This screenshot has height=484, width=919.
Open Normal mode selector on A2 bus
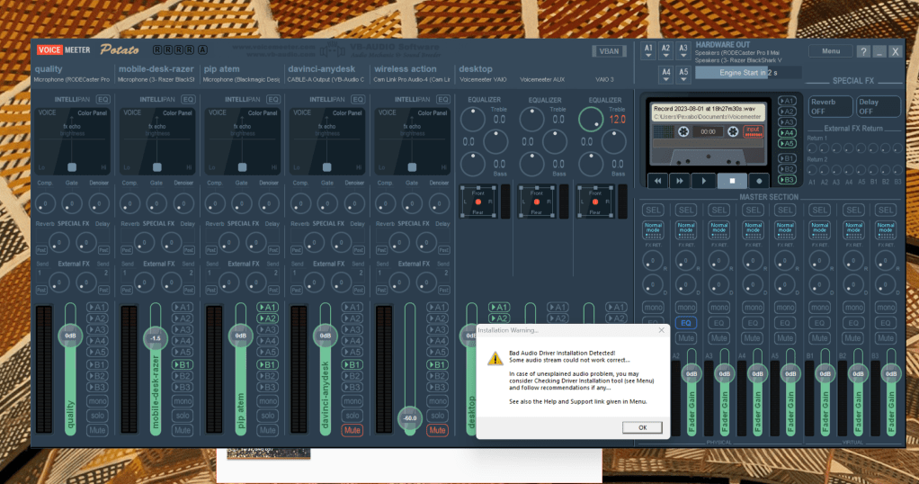point(686,229)
